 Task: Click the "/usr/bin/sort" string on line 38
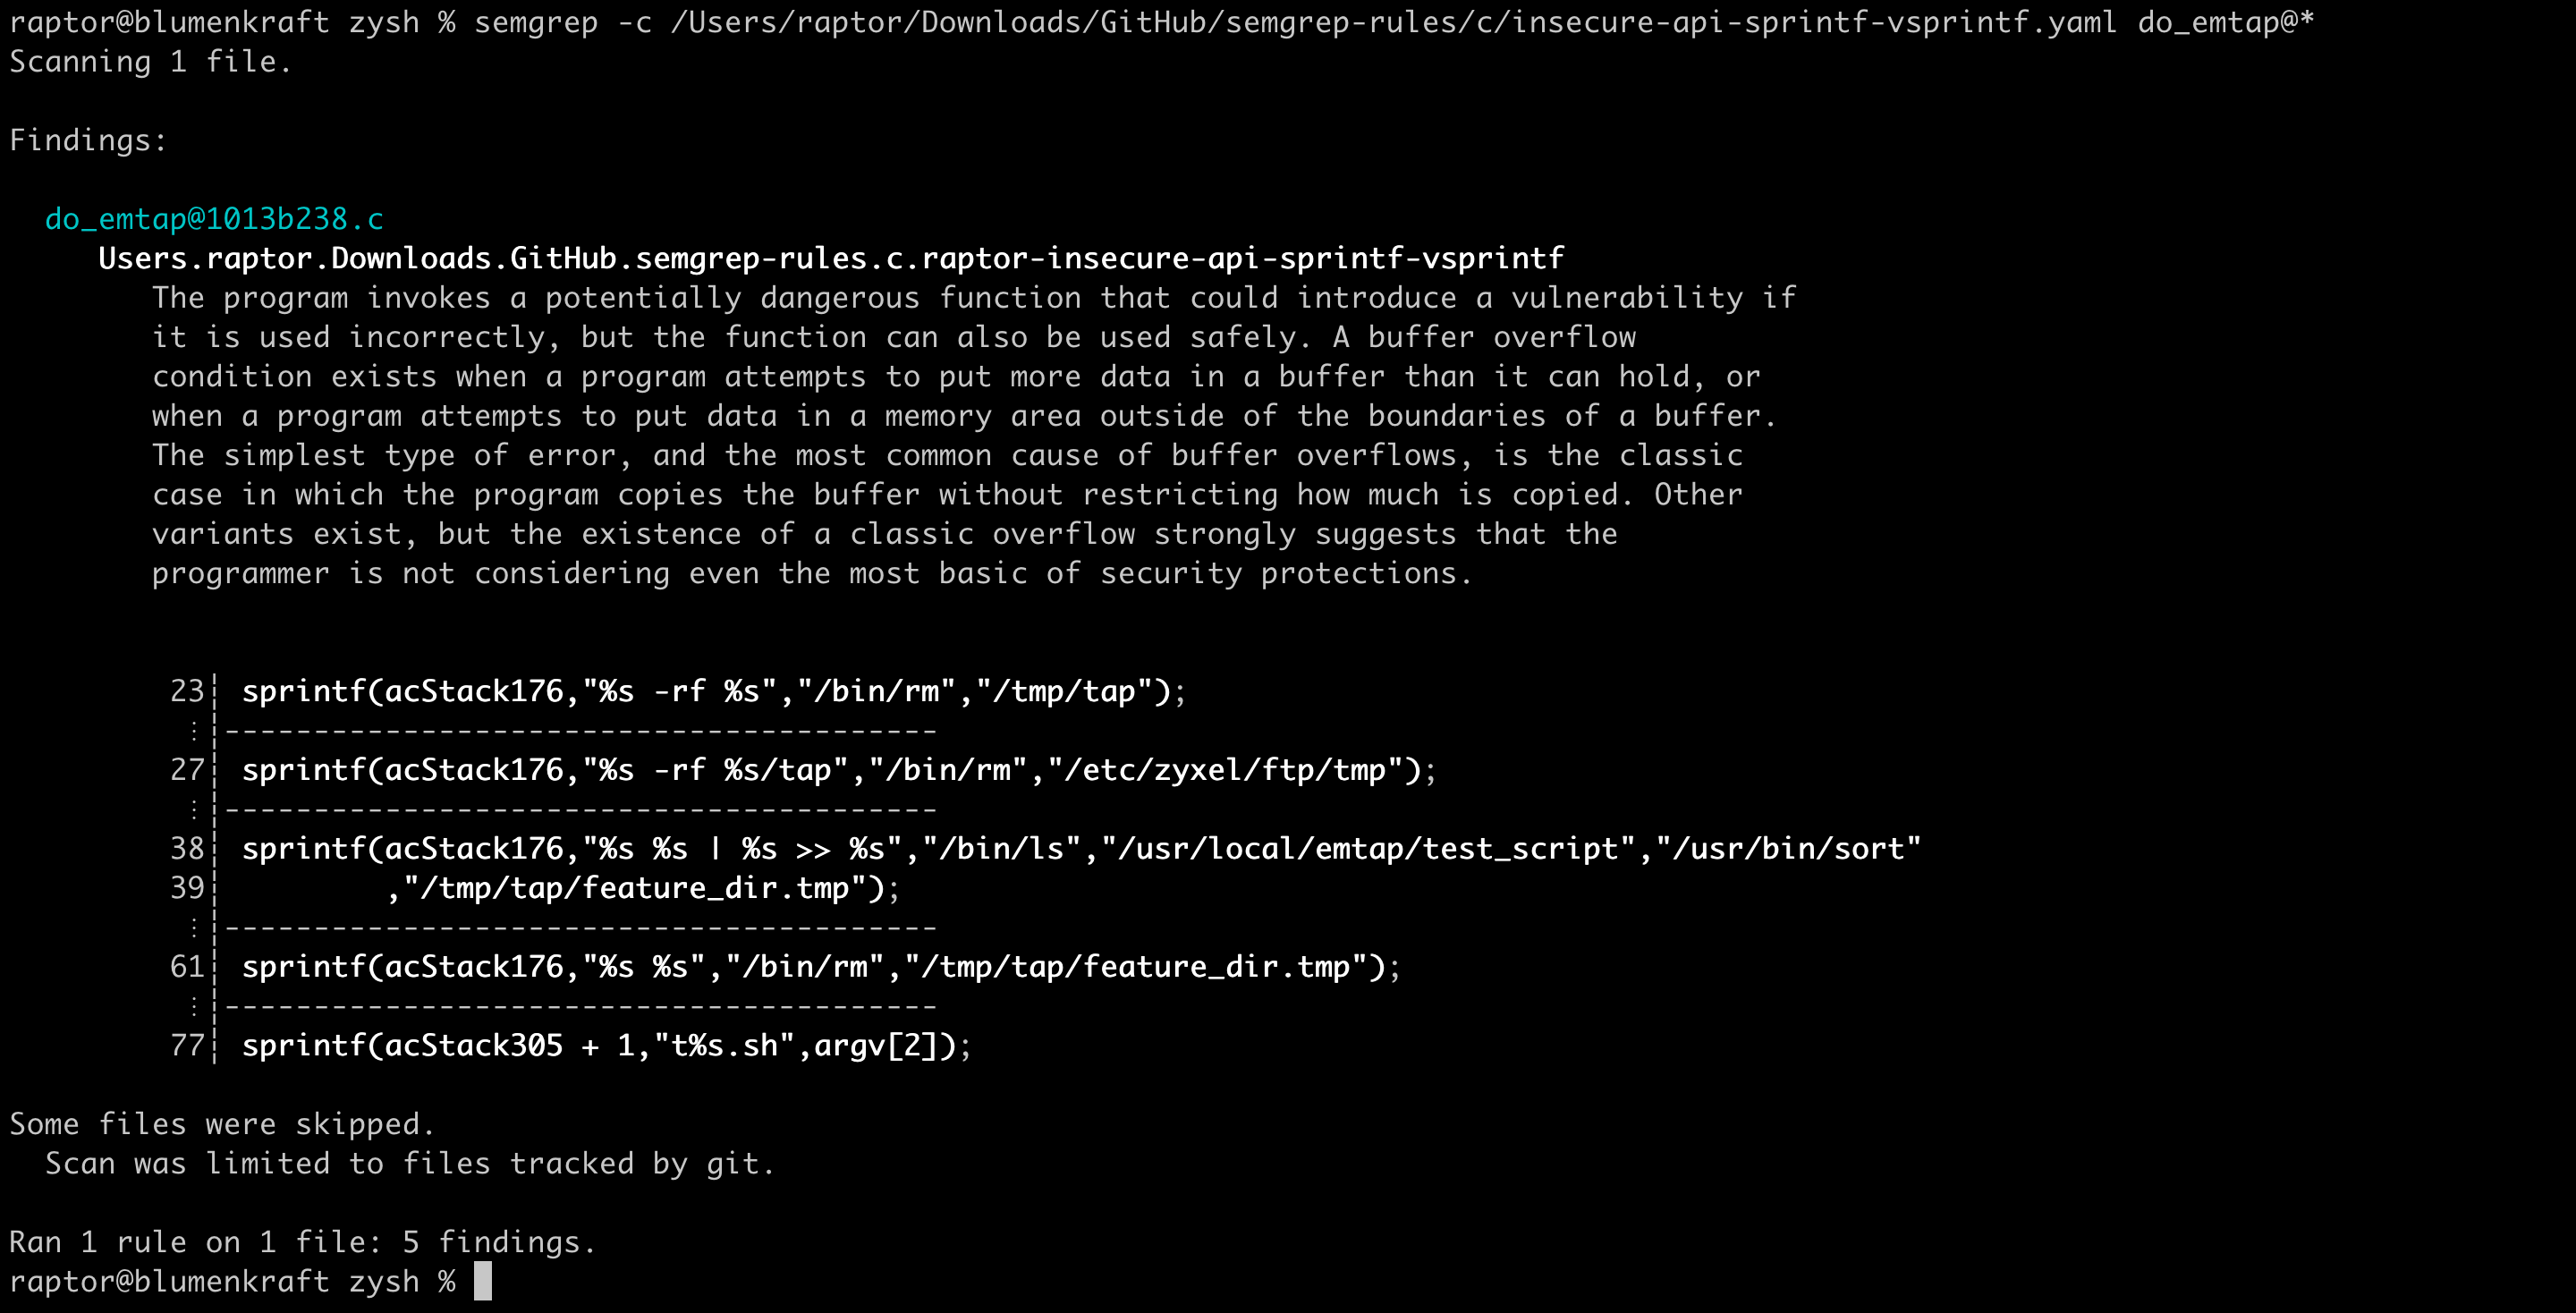point(1787,848)
